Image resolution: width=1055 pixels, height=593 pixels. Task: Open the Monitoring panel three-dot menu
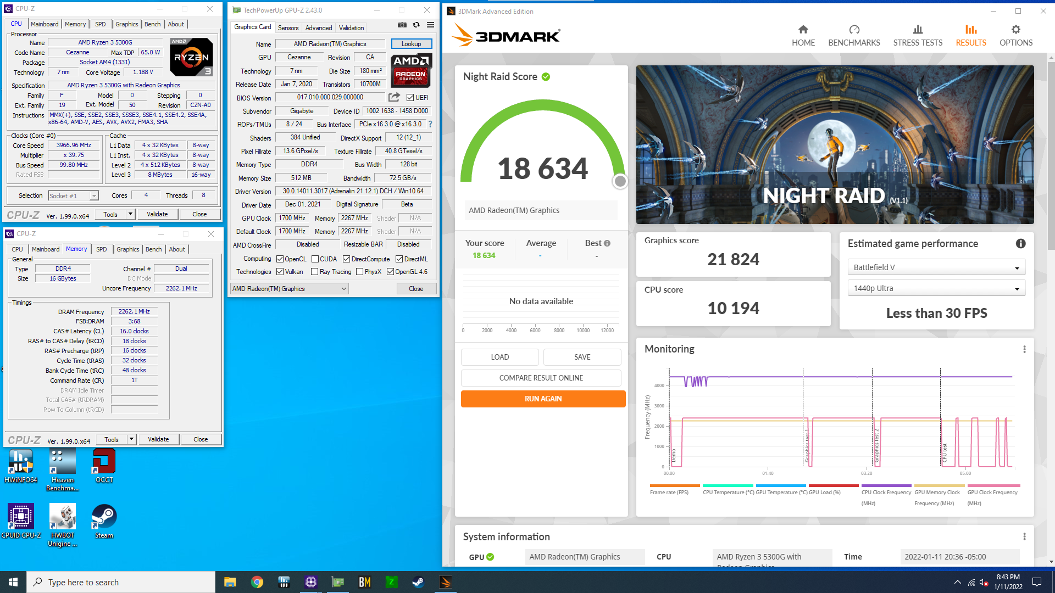(1024, 349)
